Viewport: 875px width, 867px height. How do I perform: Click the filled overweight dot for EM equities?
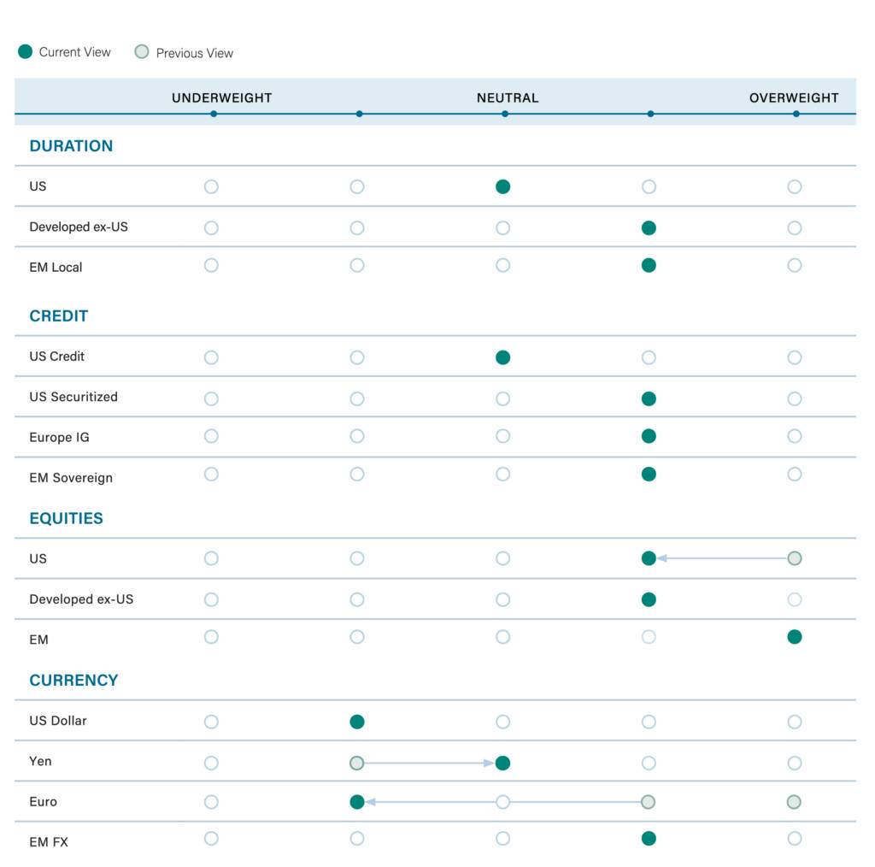click(x=795, y=636)
